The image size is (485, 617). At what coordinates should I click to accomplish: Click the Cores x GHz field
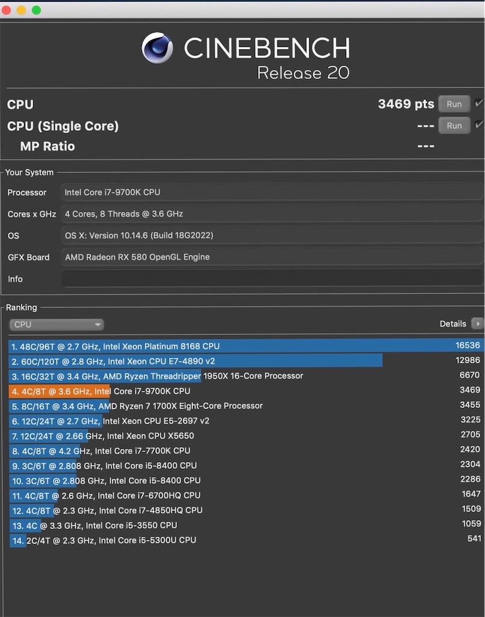point(272,214)
